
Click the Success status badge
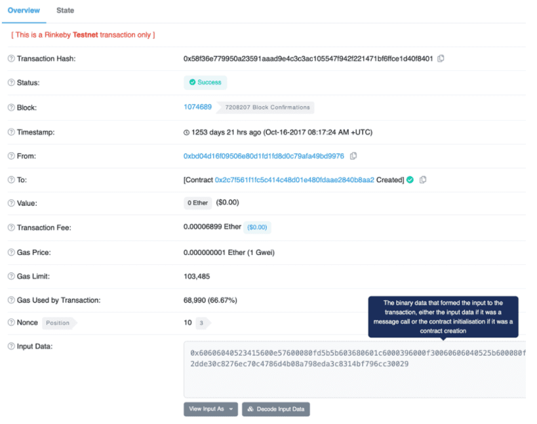(205, 83)
